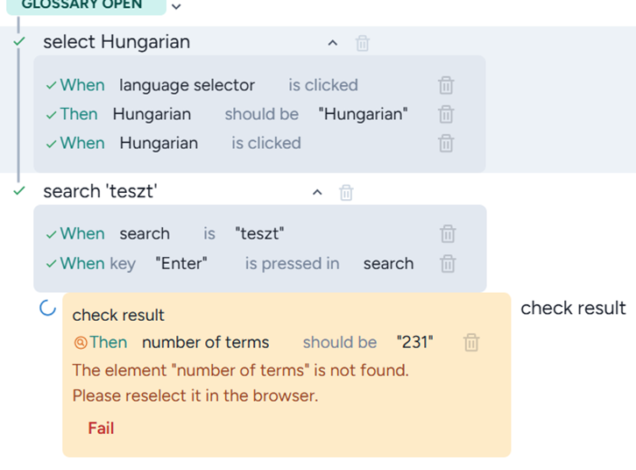Delete the 'number of terms' step

(x=471, y=343)
